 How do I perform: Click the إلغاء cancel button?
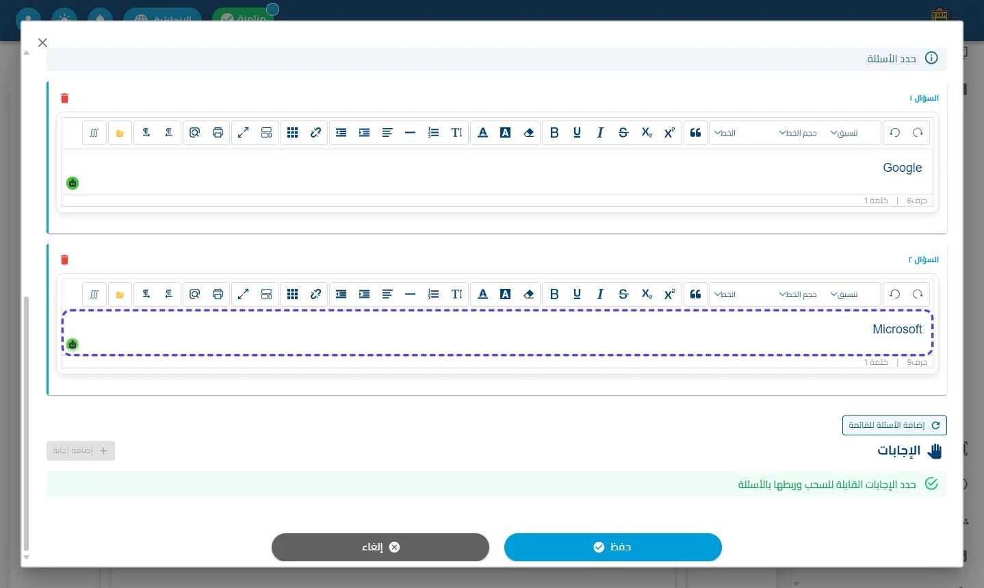coord(380,547)
